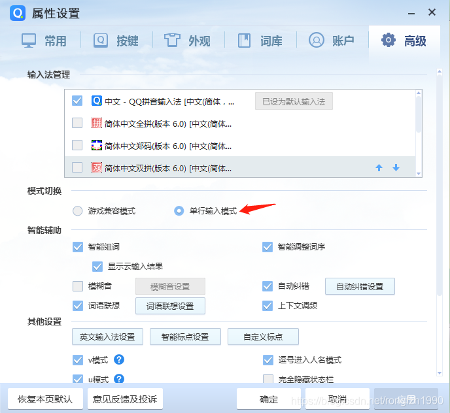450x413 pixels.
Task: Click the 简体中文郑码 icon
Action: click(x=96, y=145)
